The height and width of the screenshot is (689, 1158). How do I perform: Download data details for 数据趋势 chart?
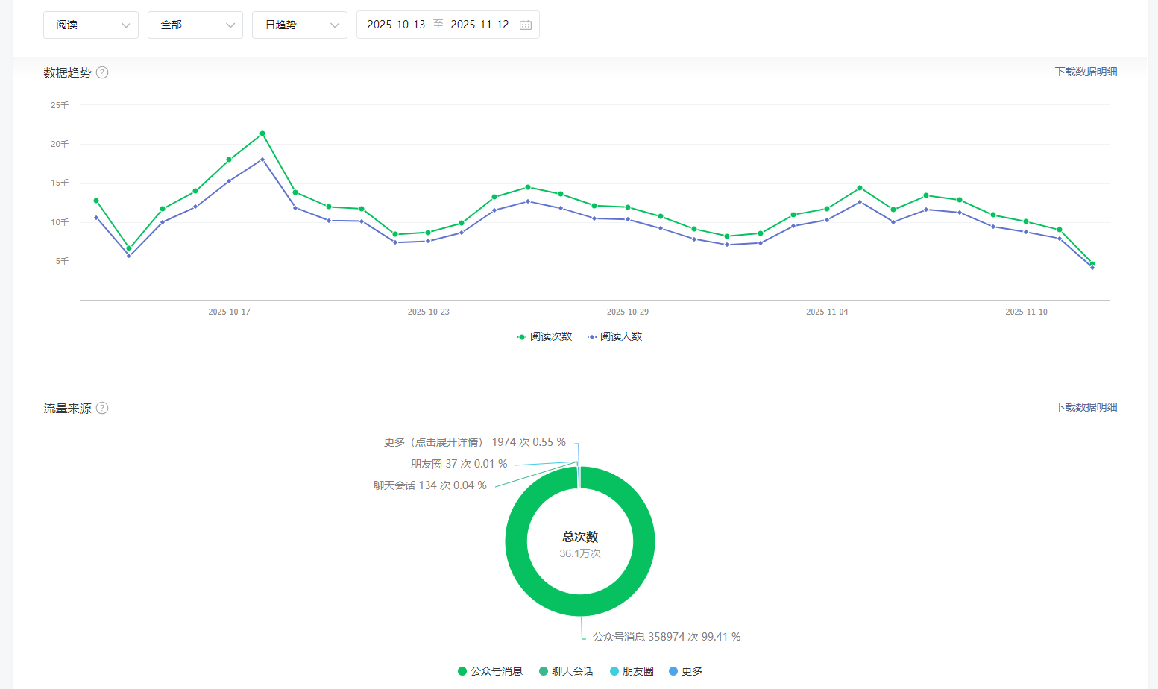(x=1085, y=72)
